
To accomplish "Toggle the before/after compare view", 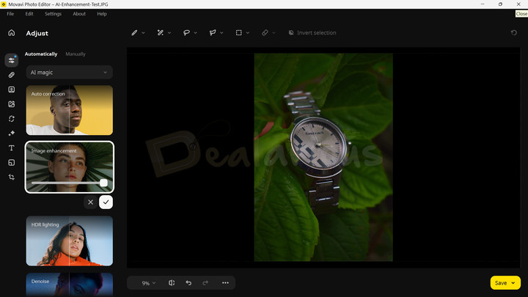I will coord(172,283).
